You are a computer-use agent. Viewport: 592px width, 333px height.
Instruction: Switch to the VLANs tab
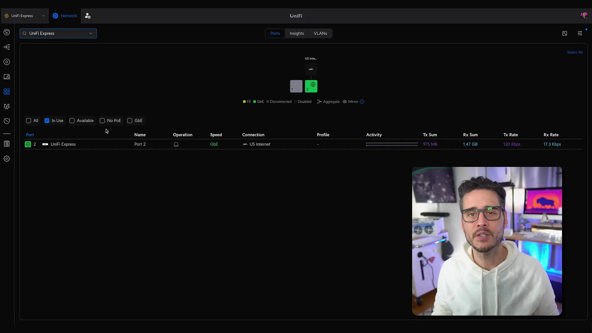(x=320, y=33)
